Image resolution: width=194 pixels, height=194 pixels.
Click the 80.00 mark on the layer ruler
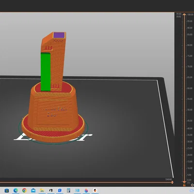[x=190, y=45]
